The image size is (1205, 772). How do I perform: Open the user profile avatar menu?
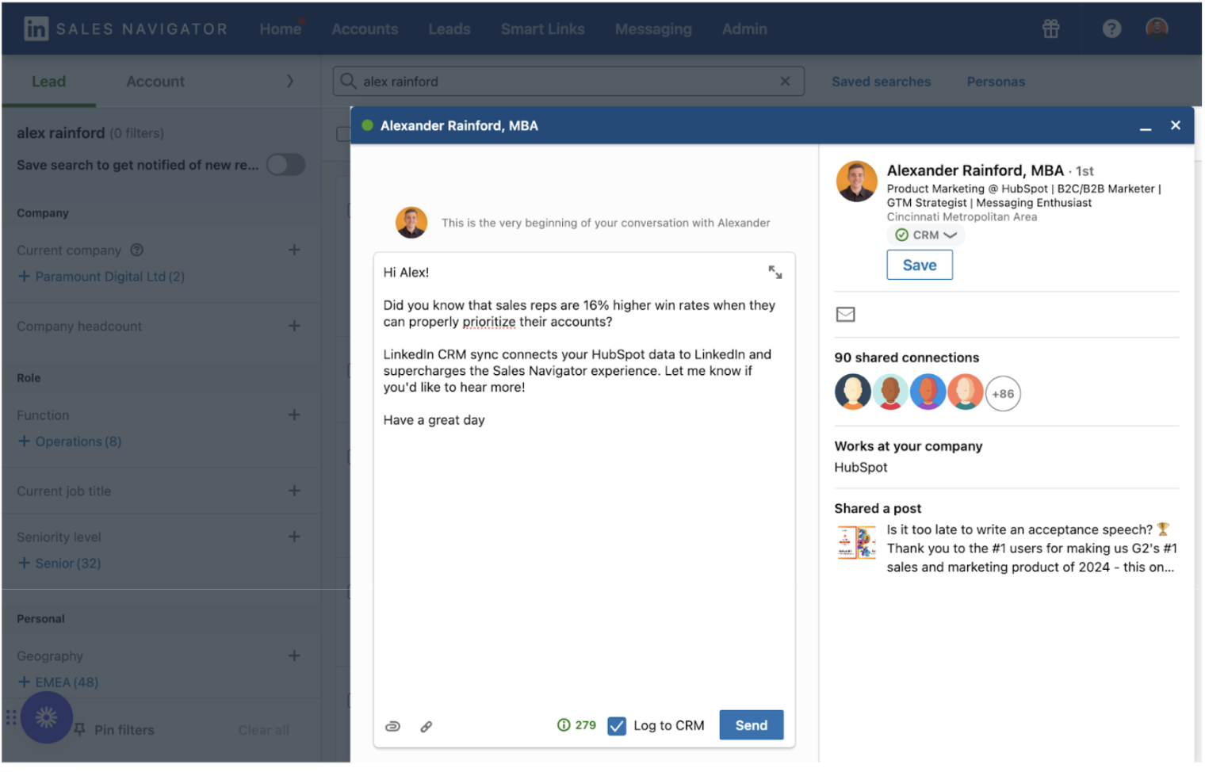(1157, 29)
